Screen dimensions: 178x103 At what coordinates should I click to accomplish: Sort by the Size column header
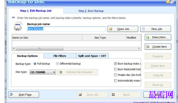[91, 38]
